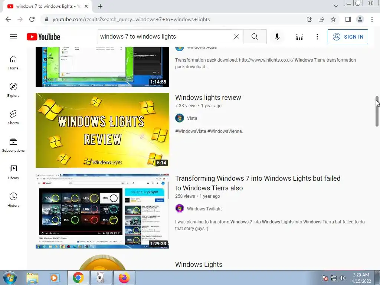
Task: Open the Chrome profile avatar
Action: (x=360, y=19)
